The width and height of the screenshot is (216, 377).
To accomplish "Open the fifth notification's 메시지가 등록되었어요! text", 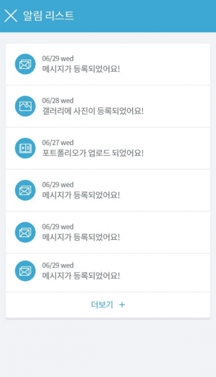I will 81,237.
